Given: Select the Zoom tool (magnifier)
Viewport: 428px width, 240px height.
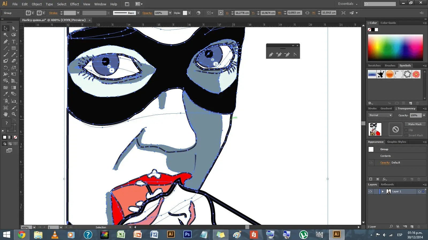Looking at the screenshot, I should click(14, 114).
